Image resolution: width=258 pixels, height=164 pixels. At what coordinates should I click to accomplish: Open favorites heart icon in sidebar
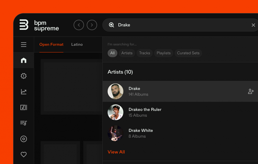click(x=24, y=154)
